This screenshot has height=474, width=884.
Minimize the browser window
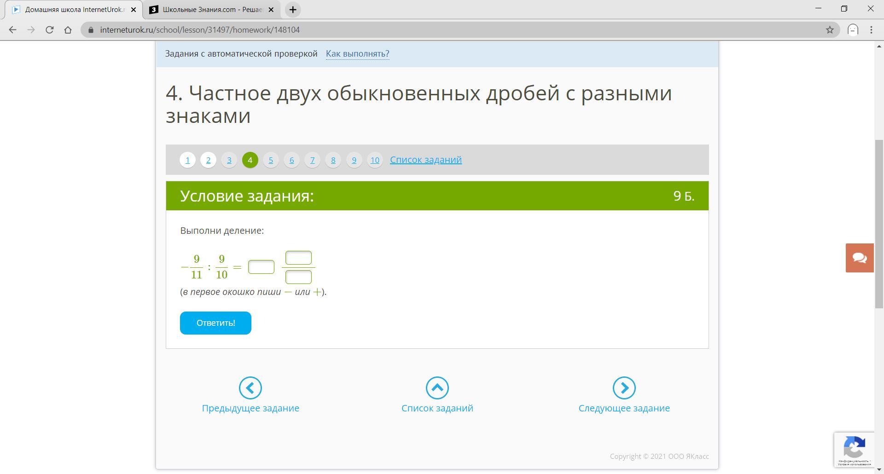tap(818, 8)
